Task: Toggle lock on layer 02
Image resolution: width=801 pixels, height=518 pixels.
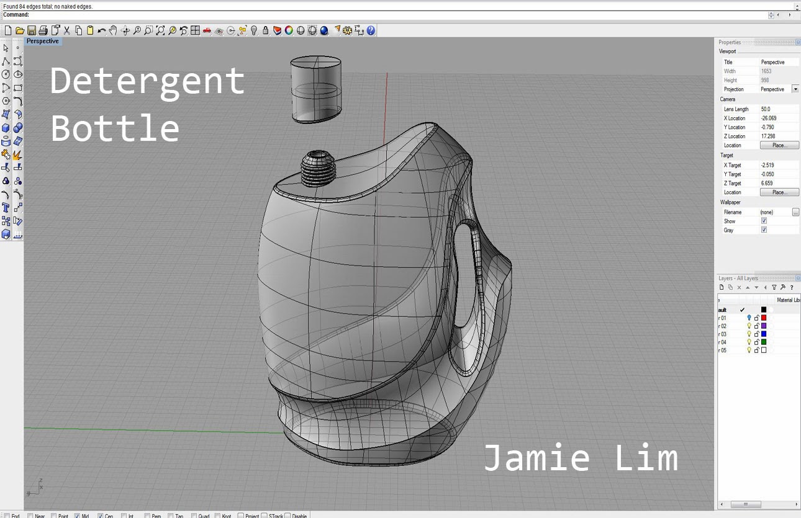Action: (757, 326)
